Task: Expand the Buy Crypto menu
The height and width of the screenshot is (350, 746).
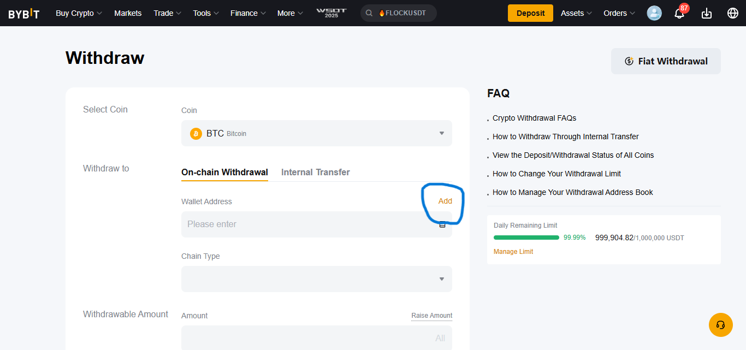Action: coord(79,13)
